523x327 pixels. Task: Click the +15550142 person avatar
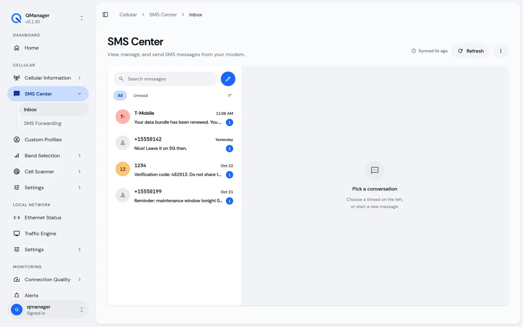click(123, 143)
